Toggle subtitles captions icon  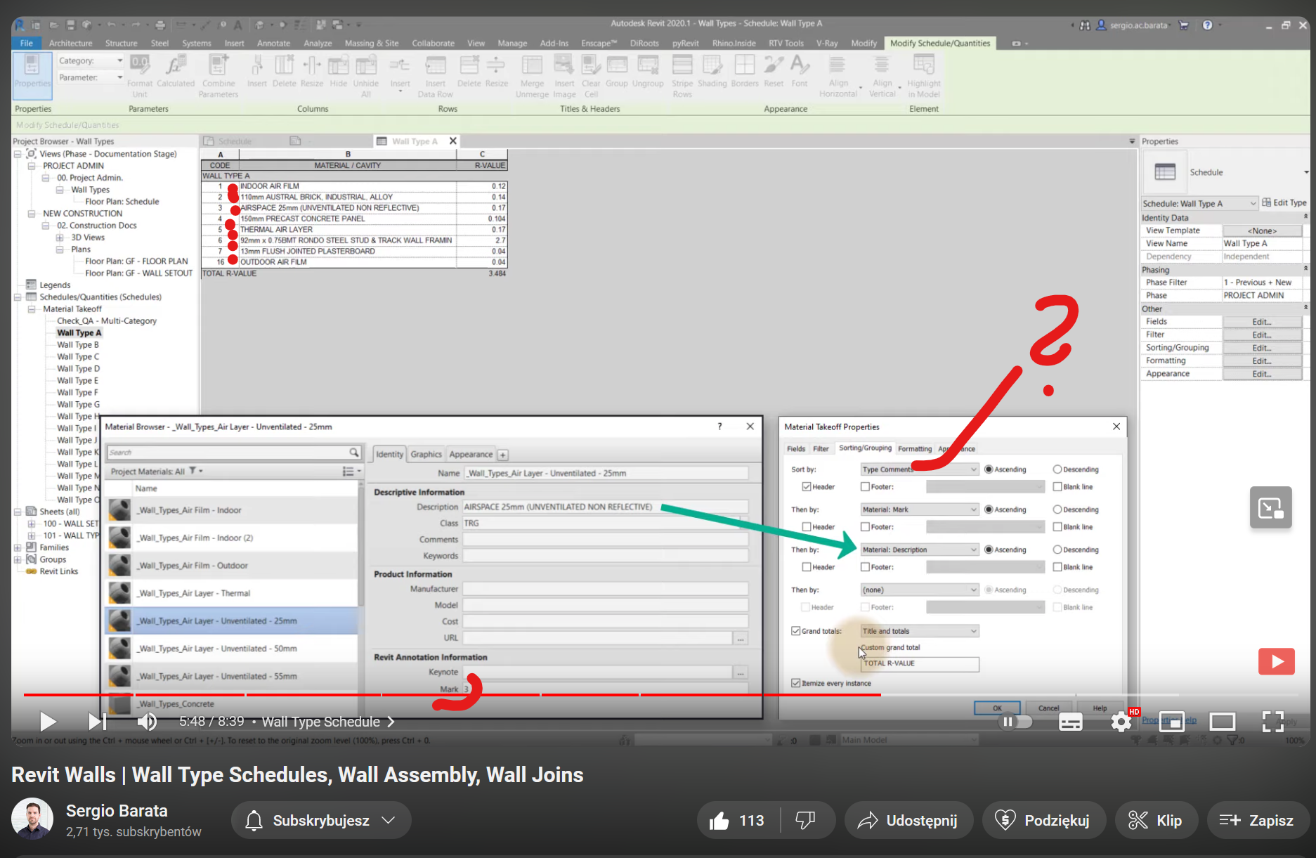pyautogui.click(x=1070, y=721)
